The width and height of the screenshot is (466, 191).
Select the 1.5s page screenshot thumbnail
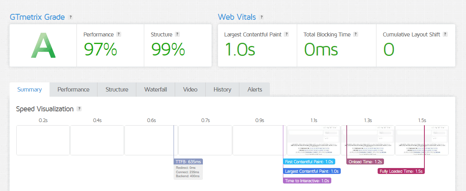coord(422,140)
